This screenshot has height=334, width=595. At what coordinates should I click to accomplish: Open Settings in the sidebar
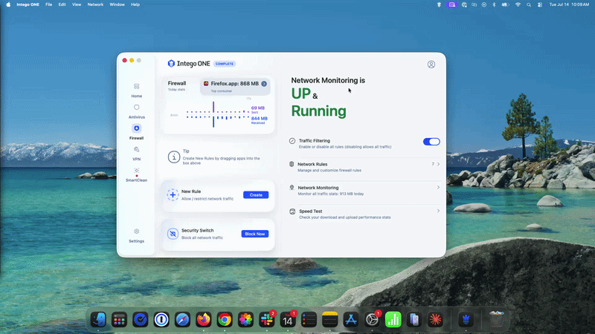137,235
